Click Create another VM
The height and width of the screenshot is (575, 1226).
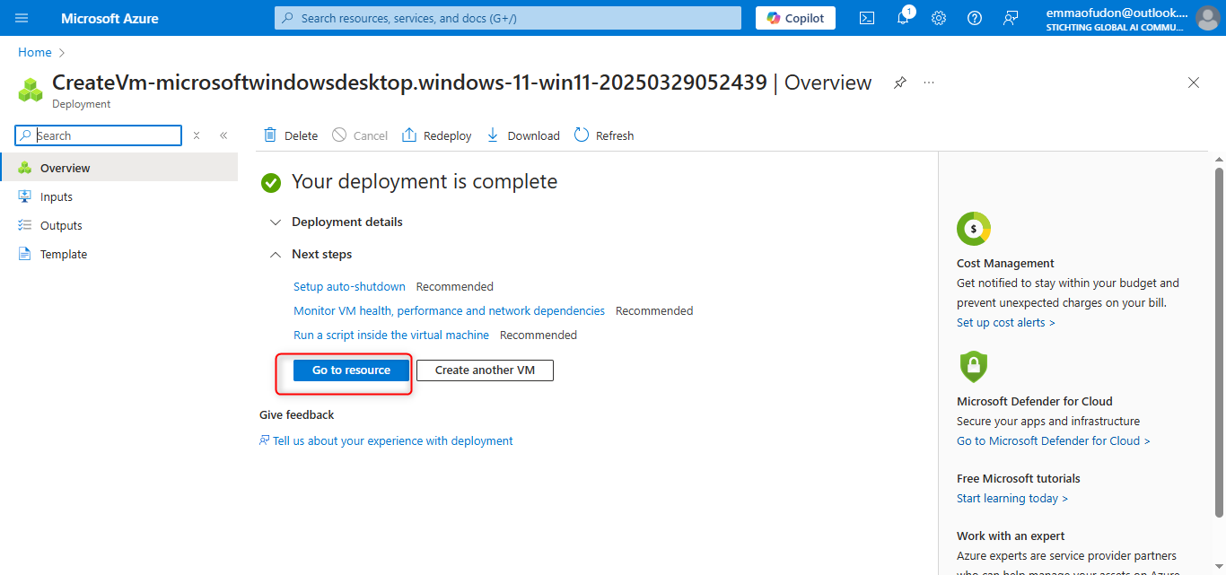[x=485, y=370]
